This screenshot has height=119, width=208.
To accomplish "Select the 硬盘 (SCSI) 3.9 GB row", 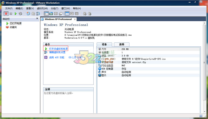I will [x=149, y=56].
